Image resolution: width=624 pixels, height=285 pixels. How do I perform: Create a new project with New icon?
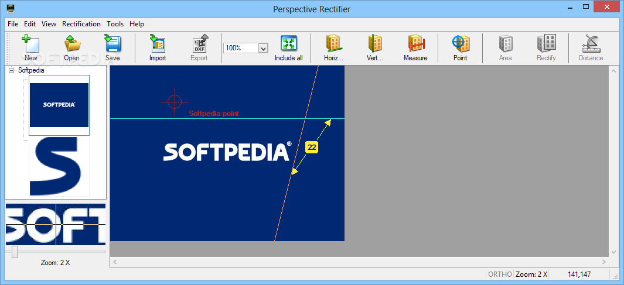[x=30, y=48]
